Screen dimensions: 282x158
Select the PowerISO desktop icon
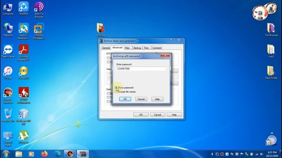[x=23, y=73]
